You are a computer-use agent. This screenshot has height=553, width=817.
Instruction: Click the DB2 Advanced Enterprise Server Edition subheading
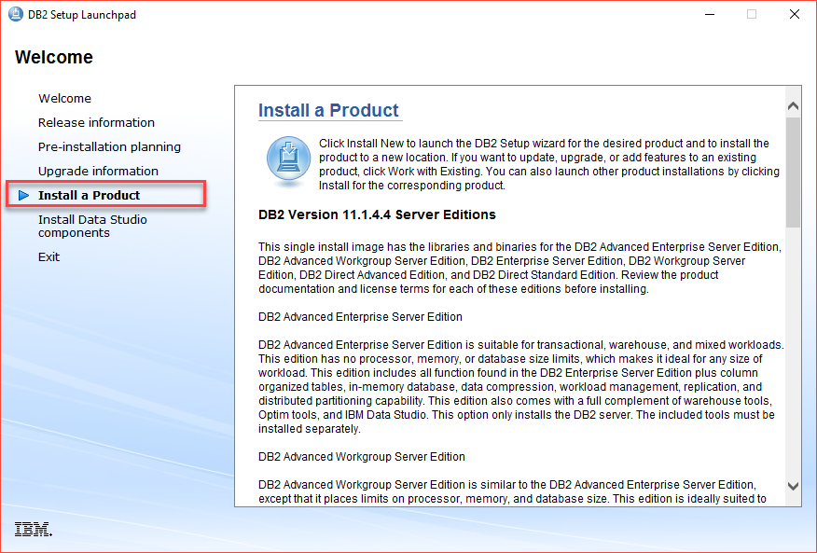click(x=360, y=317)
